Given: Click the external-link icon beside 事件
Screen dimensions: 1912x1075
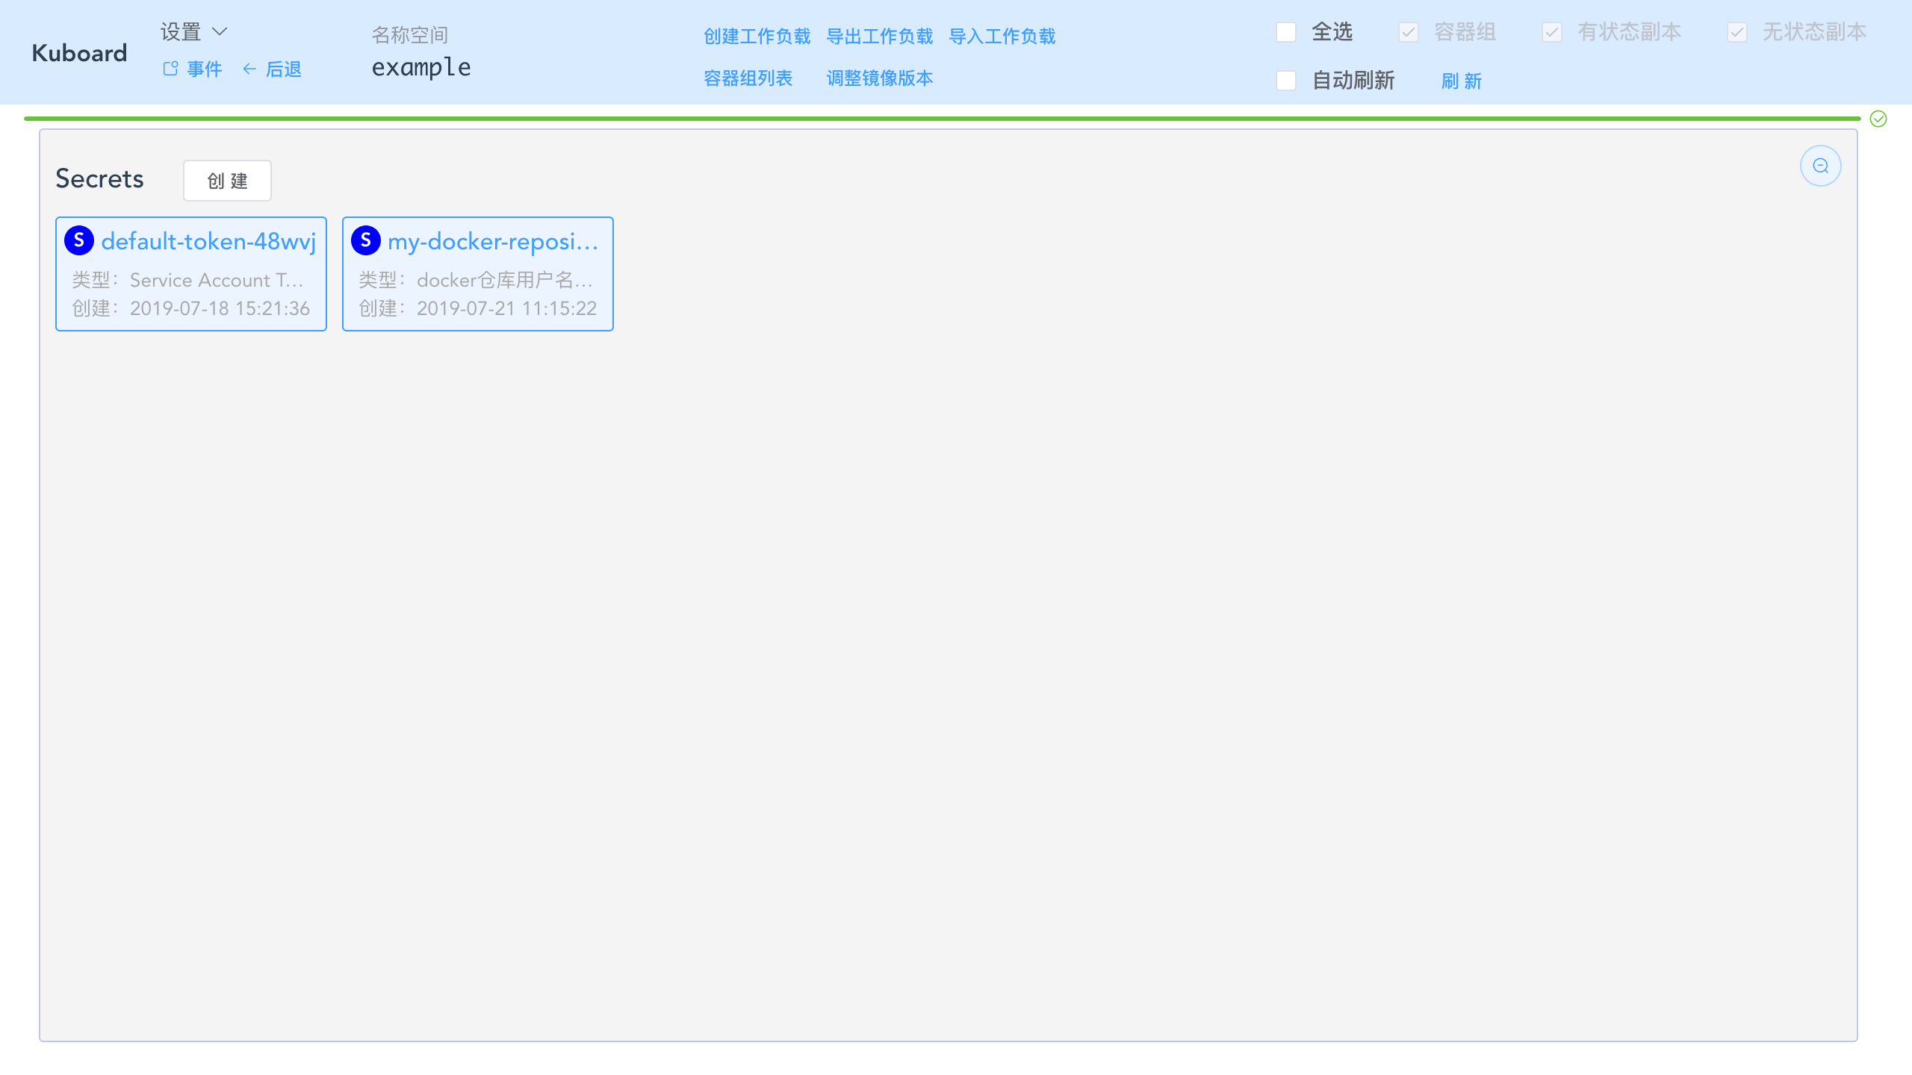Looking at the screenshot, I should pos(170,68).
